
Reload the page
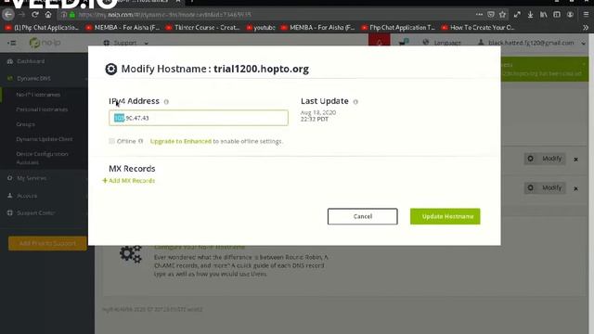[x=35, y=15]
